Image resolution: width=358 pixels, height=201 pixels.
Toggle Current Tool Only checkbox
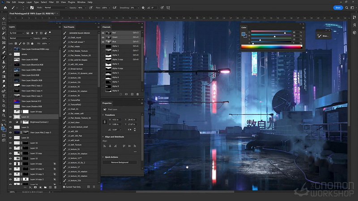pos(64,187)
